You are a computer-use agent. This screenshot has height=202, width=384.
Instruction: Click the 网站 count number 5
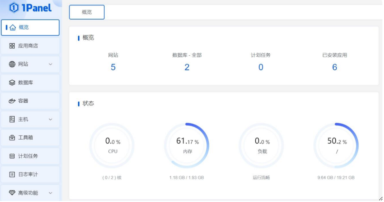pos(113,67)
